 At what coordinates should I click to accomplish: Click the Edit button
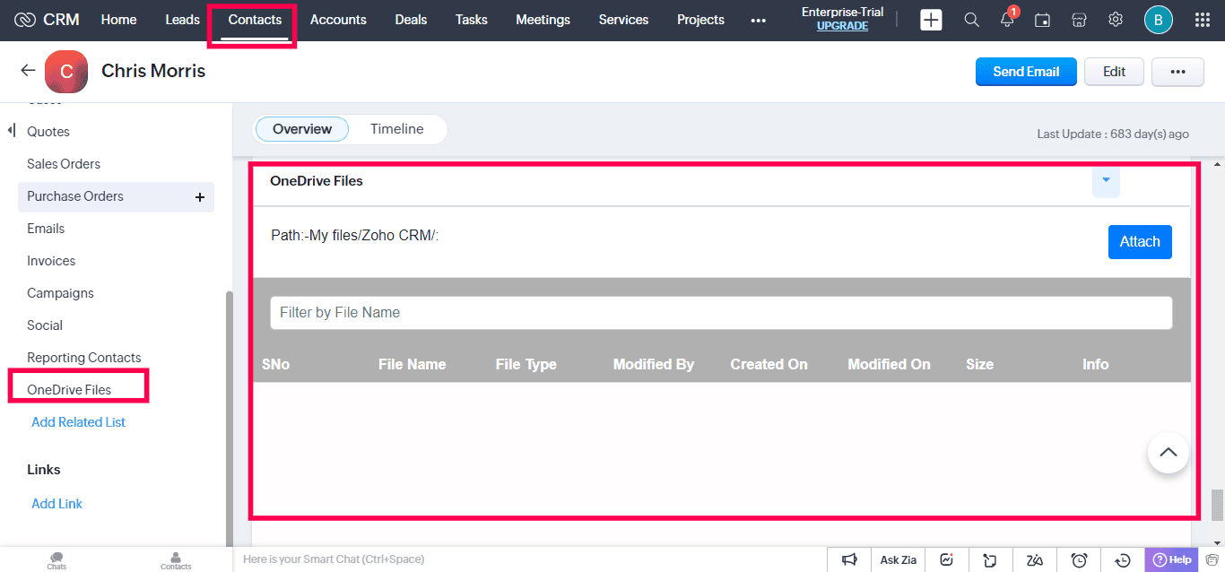click(1114, 72)
